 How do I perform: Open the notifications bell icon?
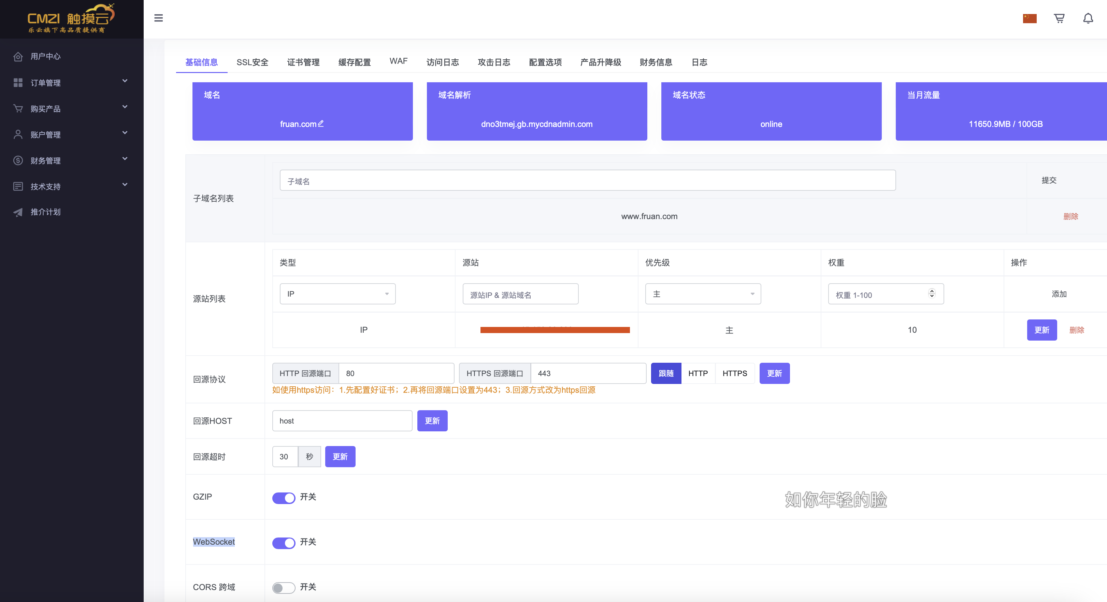click(x=1088, y=18)
